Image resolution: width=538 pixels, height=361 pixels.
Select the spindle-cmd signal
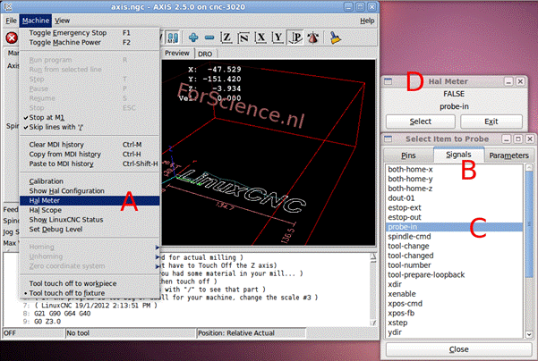[454, 236]
